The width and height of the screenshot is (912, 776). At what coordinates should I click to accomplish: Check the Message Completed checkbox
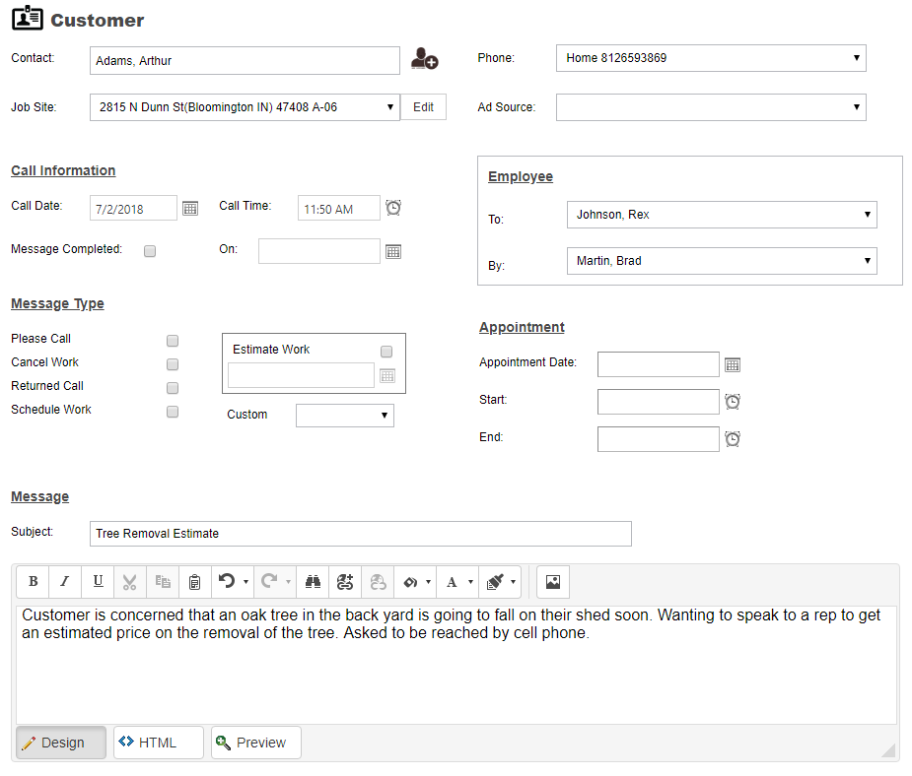(x=150, y=251)
